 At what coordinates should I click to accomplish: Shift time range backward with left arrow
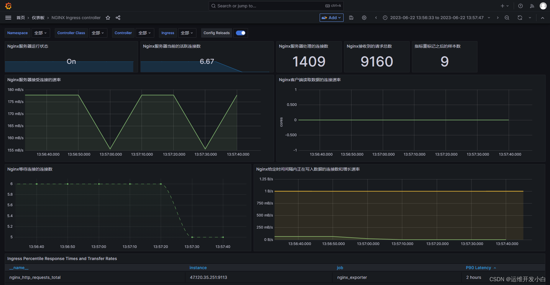click(376, 18)
